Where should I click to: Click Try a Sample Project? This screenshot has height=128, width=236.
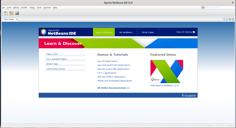[x=65, y=59]
